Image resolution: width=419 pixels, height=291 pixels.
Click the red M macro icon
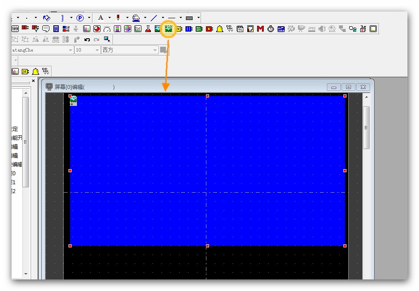coord(260,29)
